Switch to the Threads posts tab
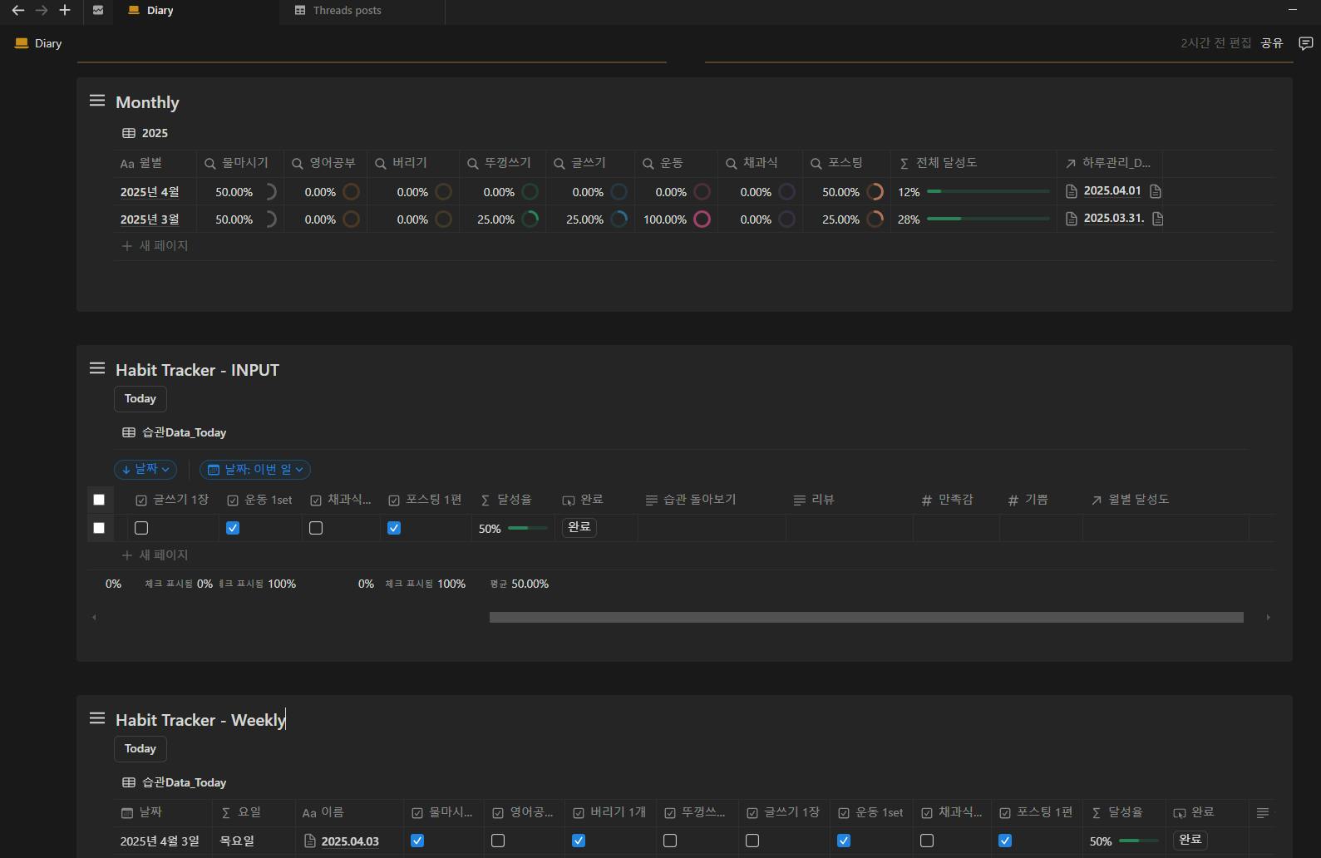 pyautogui.click(x=347, y=11)
